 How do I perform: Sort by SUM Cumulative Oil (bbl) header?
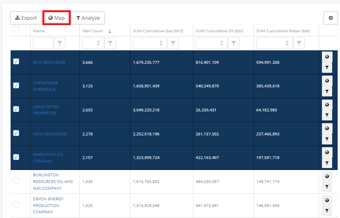tap(219, 31)
